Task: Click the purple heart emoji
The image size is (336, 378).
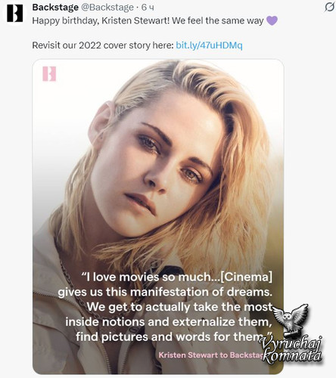Action: coord(272,20)
